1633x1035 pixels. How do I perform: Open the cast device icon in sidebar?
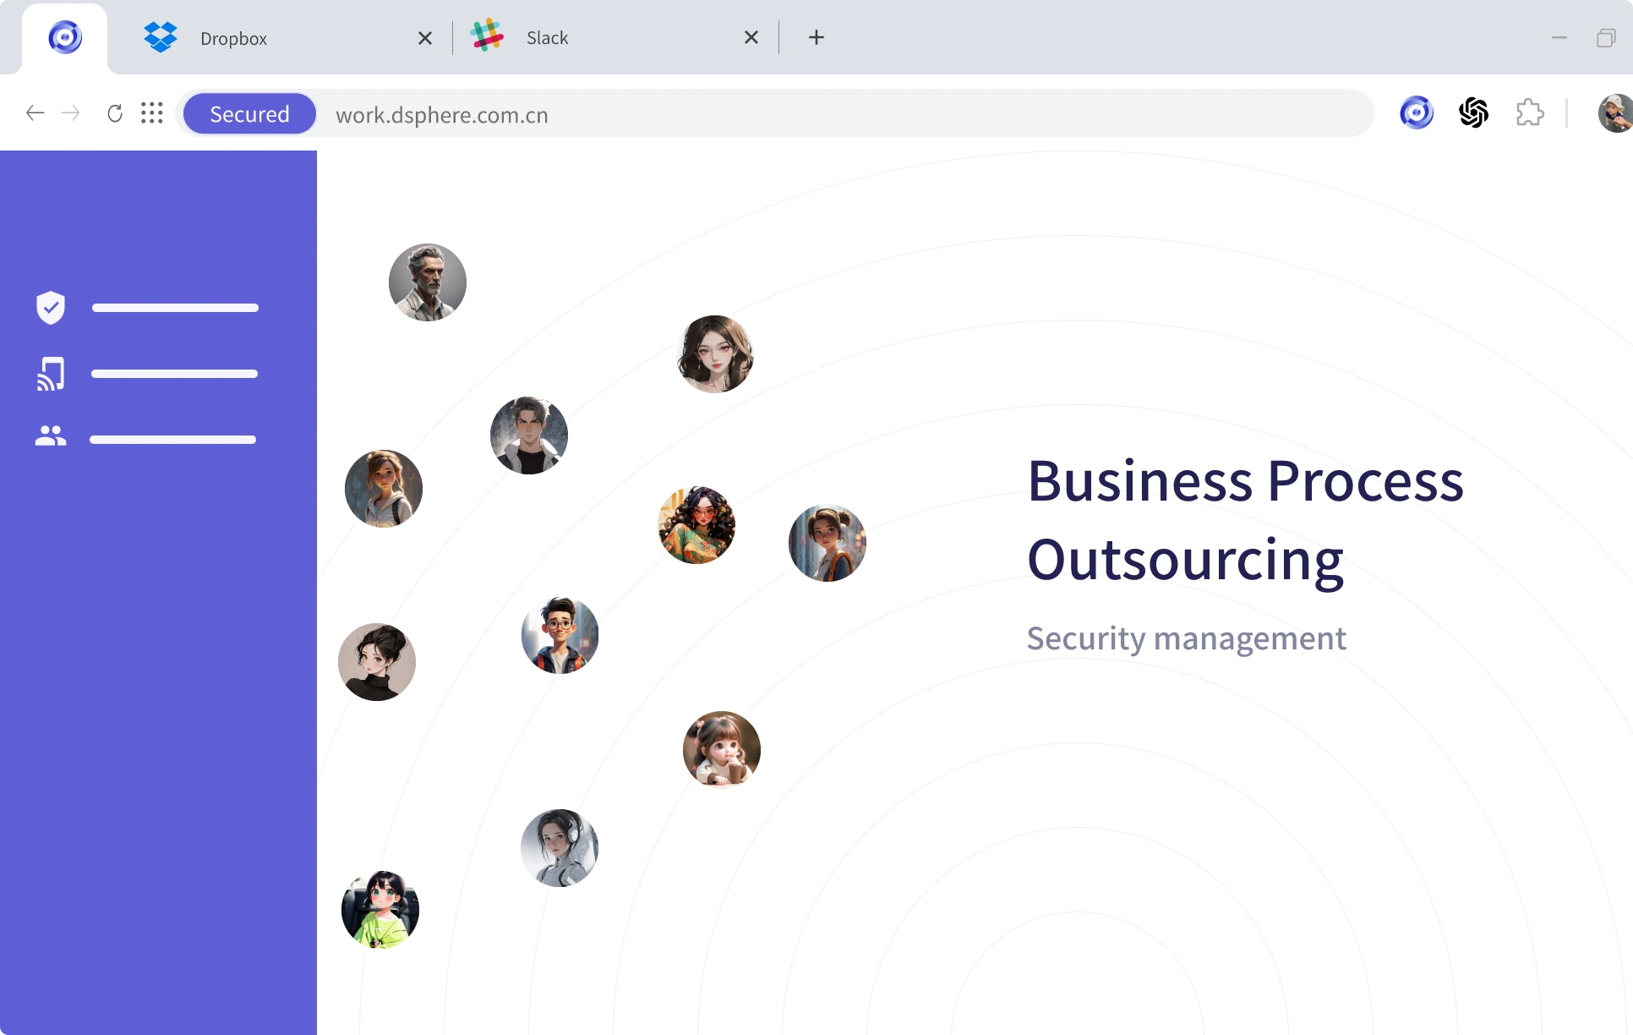(x=51, y=374)
